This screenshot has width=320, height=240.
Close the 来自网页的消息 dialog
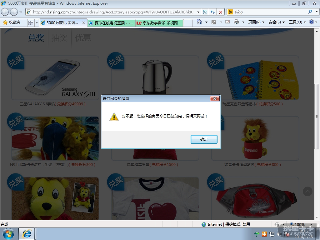point(215,98)
